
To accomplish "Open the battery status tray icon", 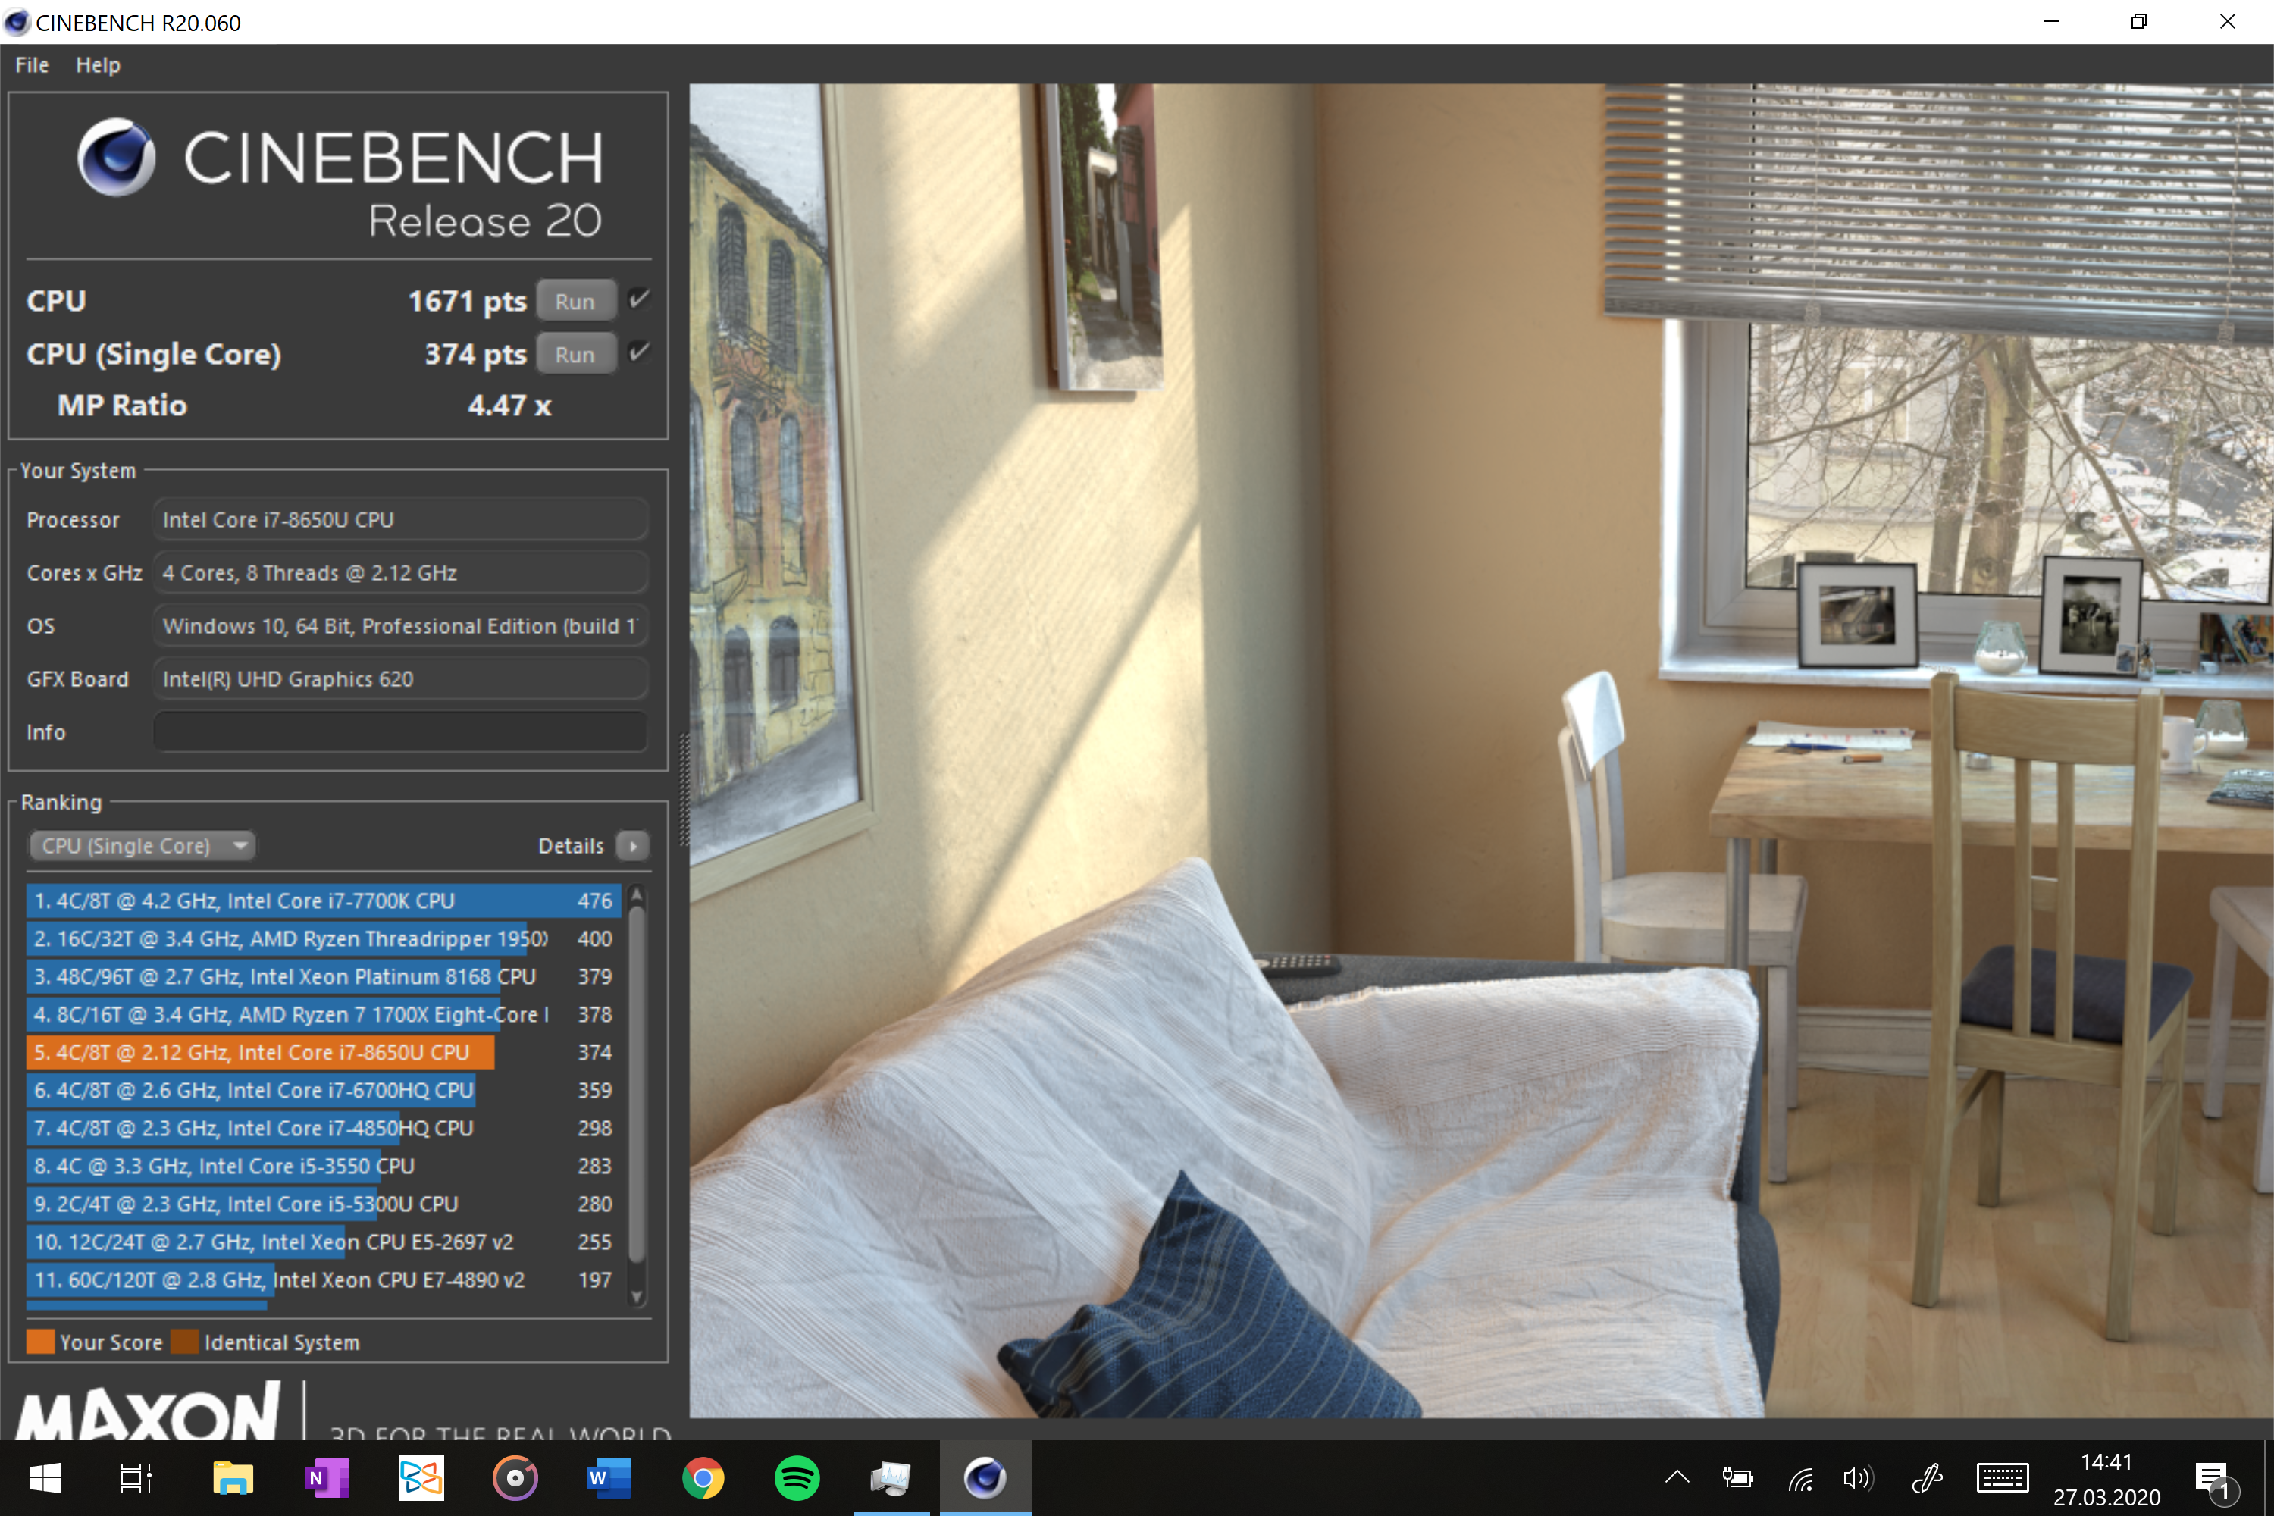I will click(1737, 1477).
